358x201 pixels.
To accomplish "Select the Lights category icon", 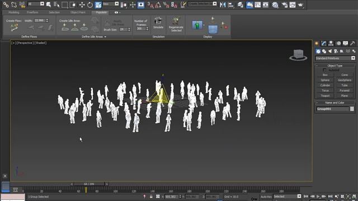I will pos(330,51).
